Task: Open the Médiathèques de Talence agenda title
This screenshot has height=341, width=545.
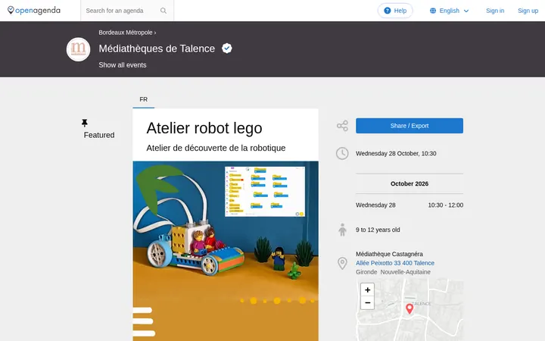Action: click(157, 48)
